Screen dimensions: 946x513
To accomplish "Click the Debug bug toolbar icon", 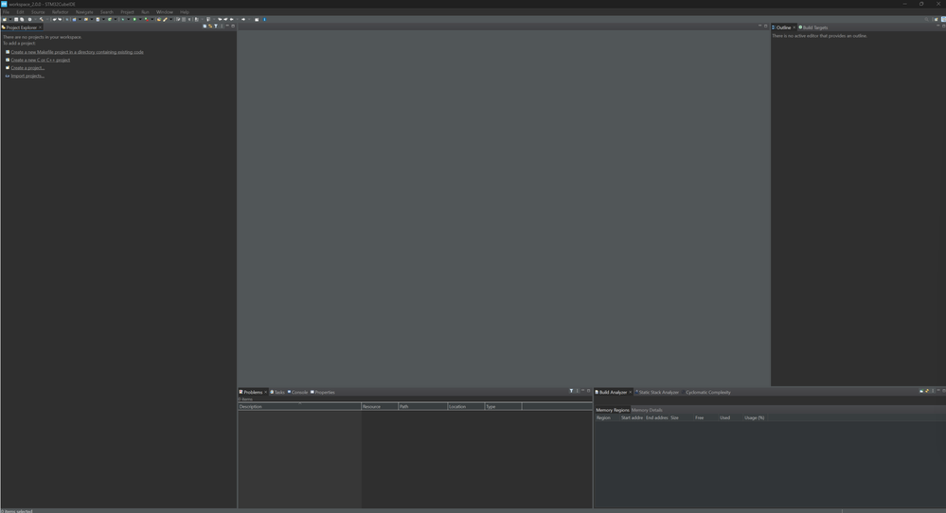I will (x=122, y=19).
